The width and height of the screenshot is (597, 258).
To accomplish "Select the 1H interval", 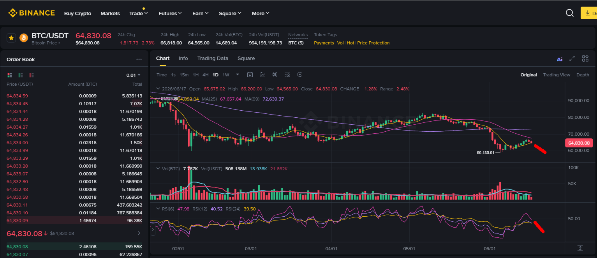I will tap(195, 75).
